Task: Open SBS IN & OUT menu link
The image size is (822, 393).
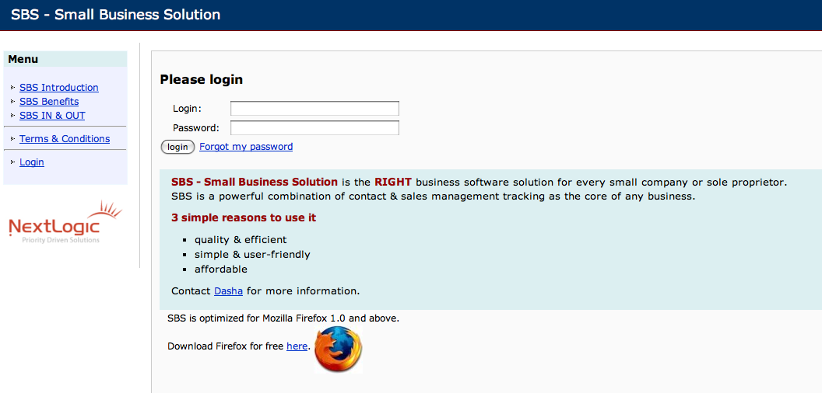Action: [52, 116]
